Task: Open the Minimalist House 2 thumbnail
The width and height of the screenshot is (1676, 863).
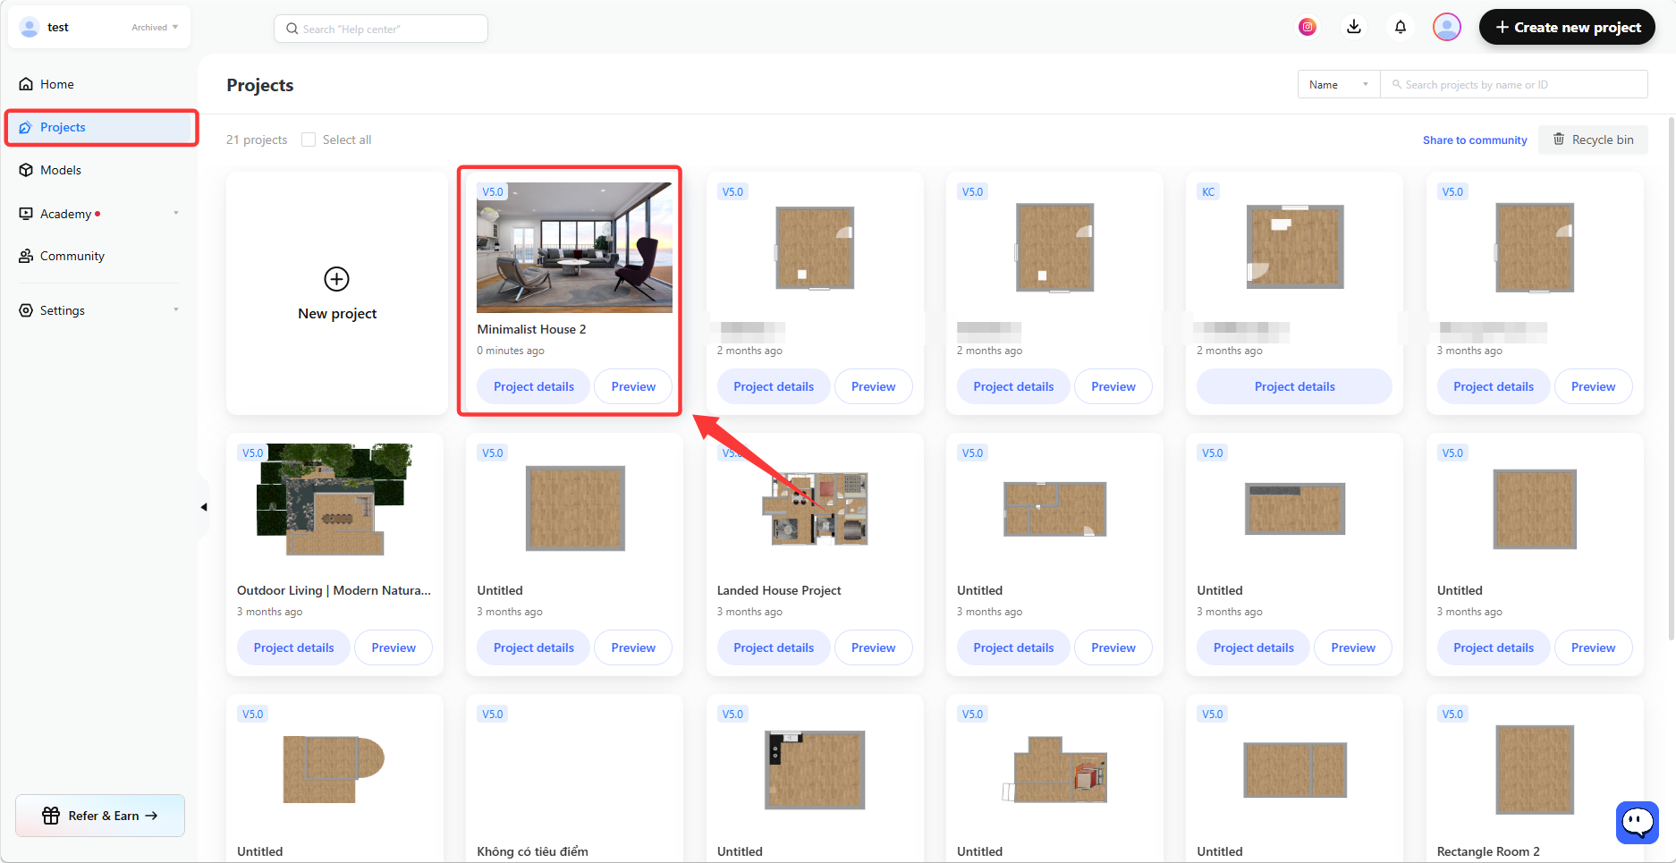Action: pyautogui.click(x=574, y=248)
